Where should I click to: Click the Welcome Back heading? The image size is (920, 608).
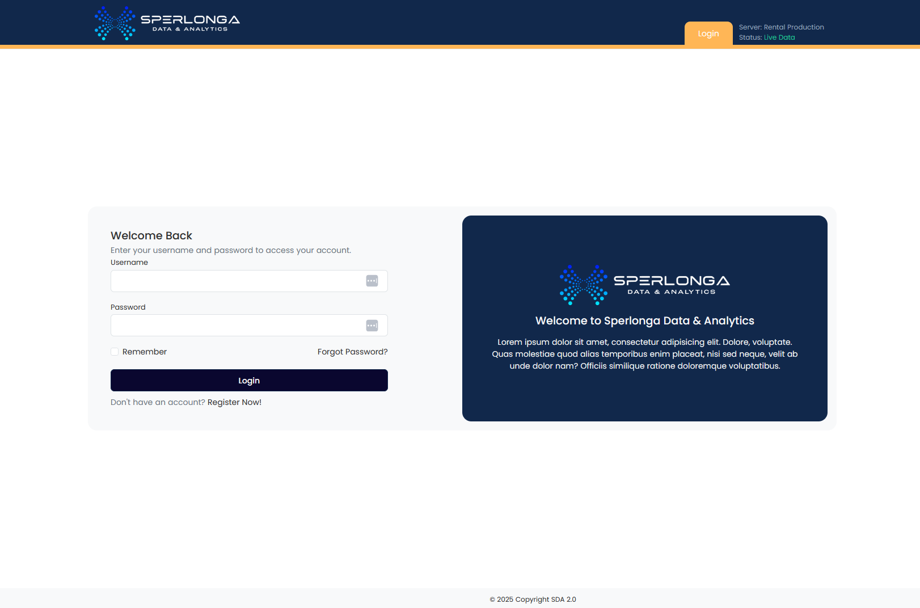pos(151,235)
